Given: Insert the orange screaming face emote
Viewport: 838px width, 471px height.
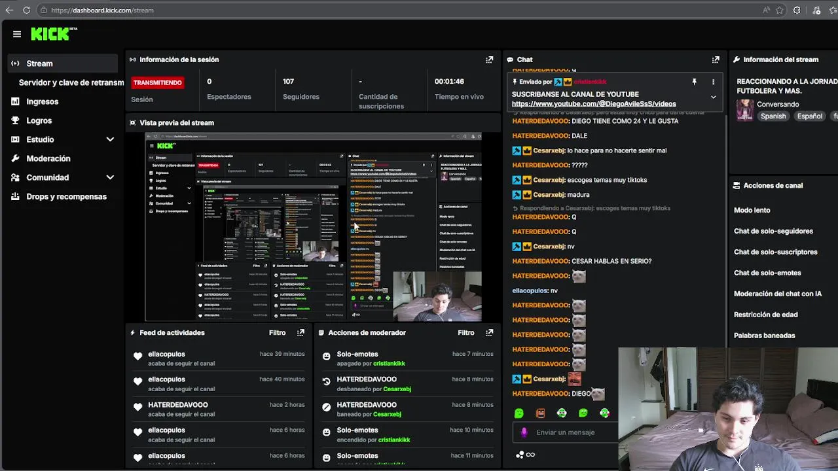Looking at the screenshot, I should click(x=540, y=413).
